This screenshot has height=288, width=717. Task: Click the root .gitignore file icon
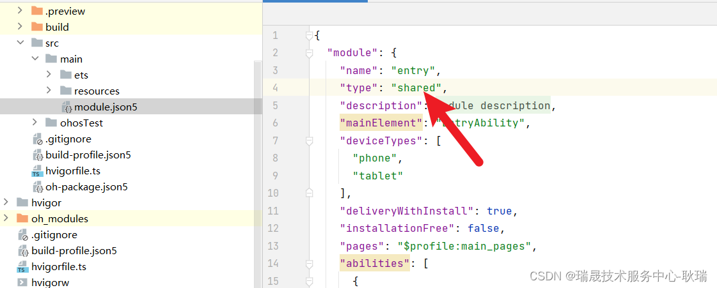click(x=23, y=234)
